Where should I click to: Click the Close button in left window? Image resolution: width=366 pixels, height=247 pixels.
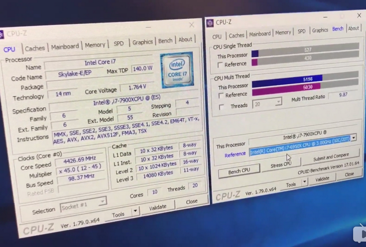pyautogui.click(x=192, y=202)
